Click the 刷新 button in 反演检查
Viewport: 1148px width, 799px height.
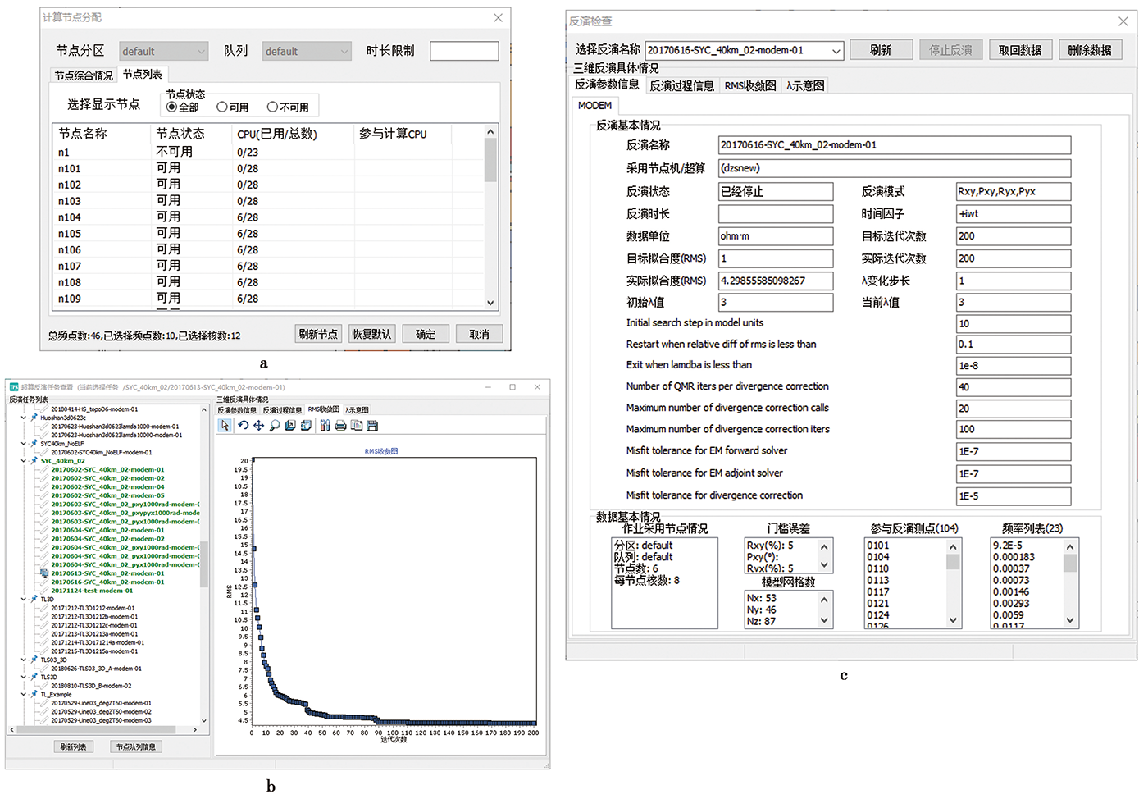881,50
